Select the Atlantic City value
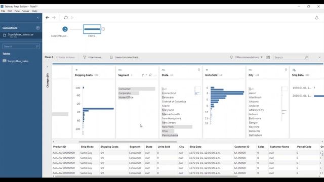The image size is (324, 182). [x=256, y=110]
